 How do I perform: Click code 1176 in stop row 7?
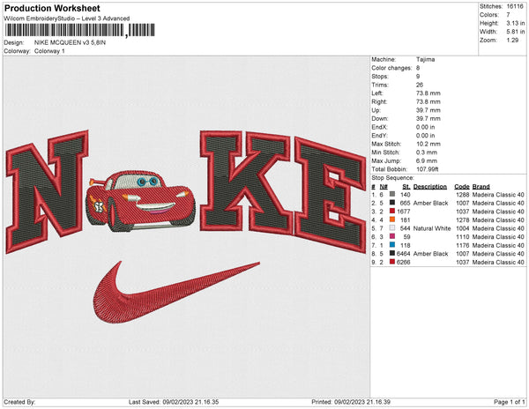463,245
